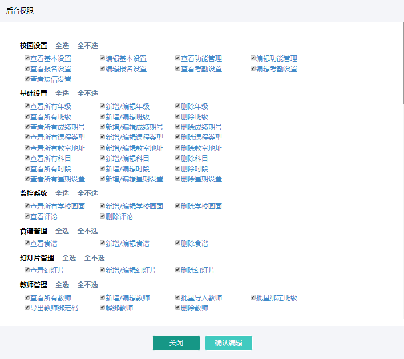404x359 pixels.
Task: Toggle 查看所有星期设置 checkbox
Action: [x=27, y=179]
